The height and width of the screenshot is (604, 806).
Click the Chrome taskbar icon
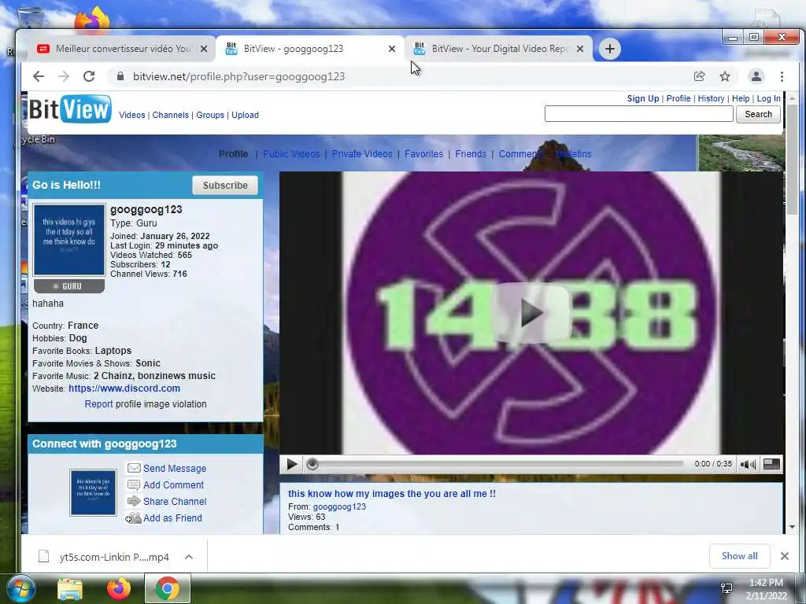pyautogui.click(x=168, y=588)
